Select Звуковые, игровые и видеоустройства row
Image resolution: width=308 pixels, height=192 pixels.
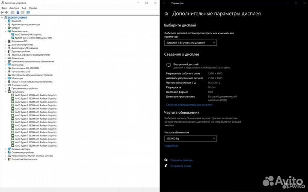[x=31, y=55]
